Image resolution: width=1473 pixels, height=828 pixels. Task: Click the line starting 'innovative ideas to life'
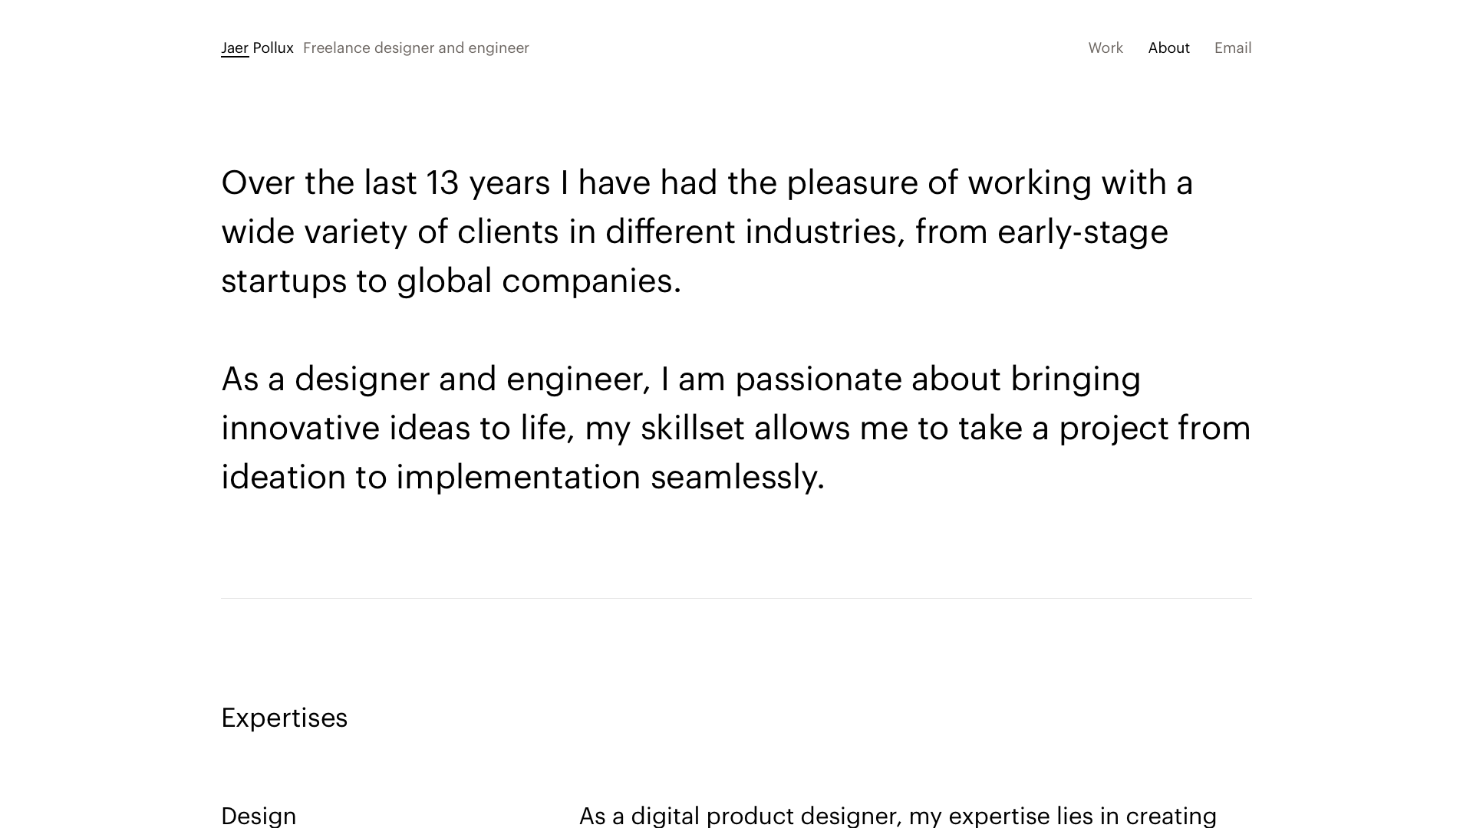tap(736, 429)
